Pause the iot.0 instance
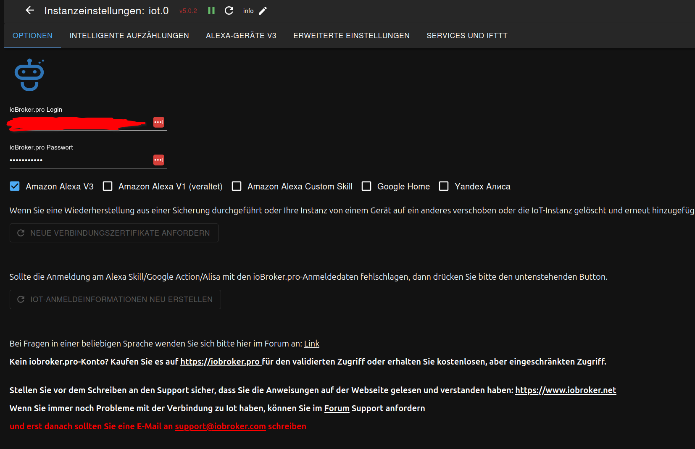 coord(211,11)
